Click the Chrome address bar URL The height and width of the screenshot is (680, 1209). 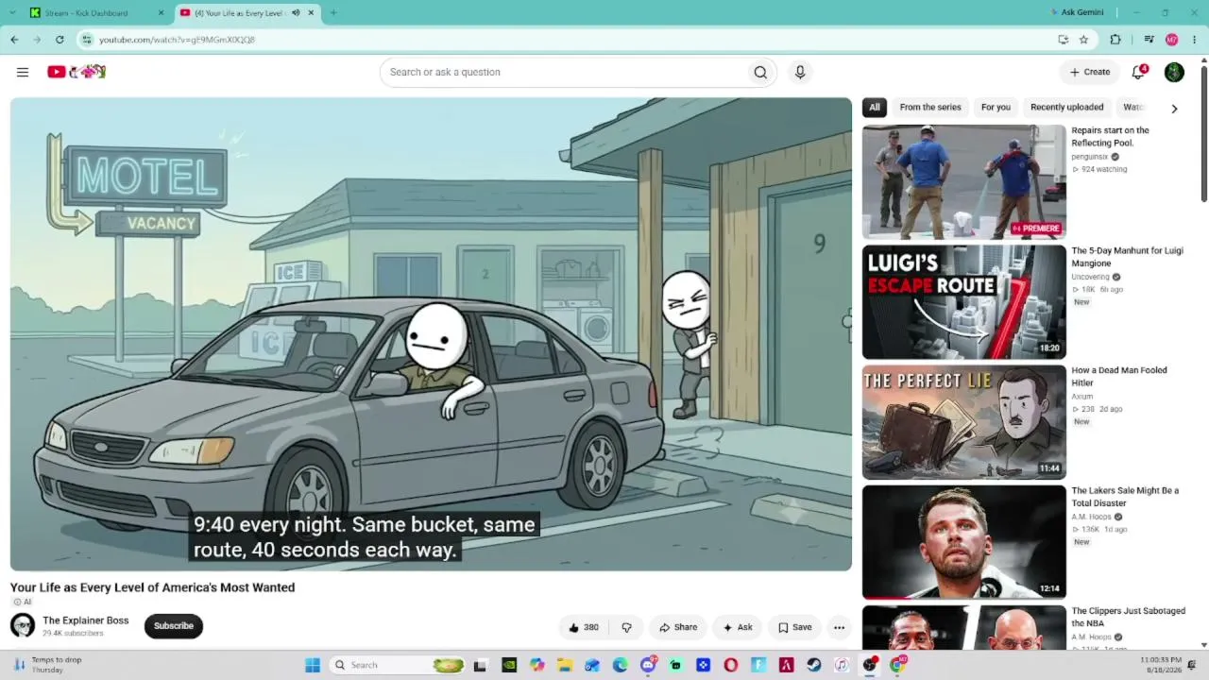pos(177,40)
